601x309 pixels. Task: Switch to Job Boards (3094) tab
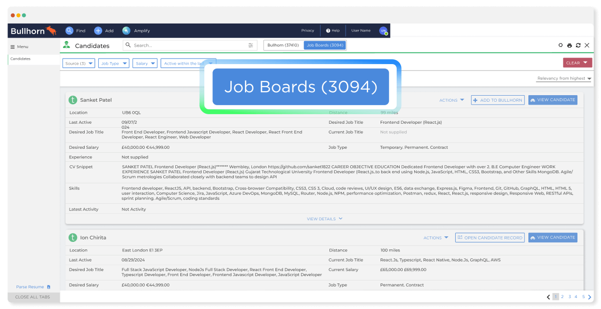pyautogui.click(x=325, y=45)
